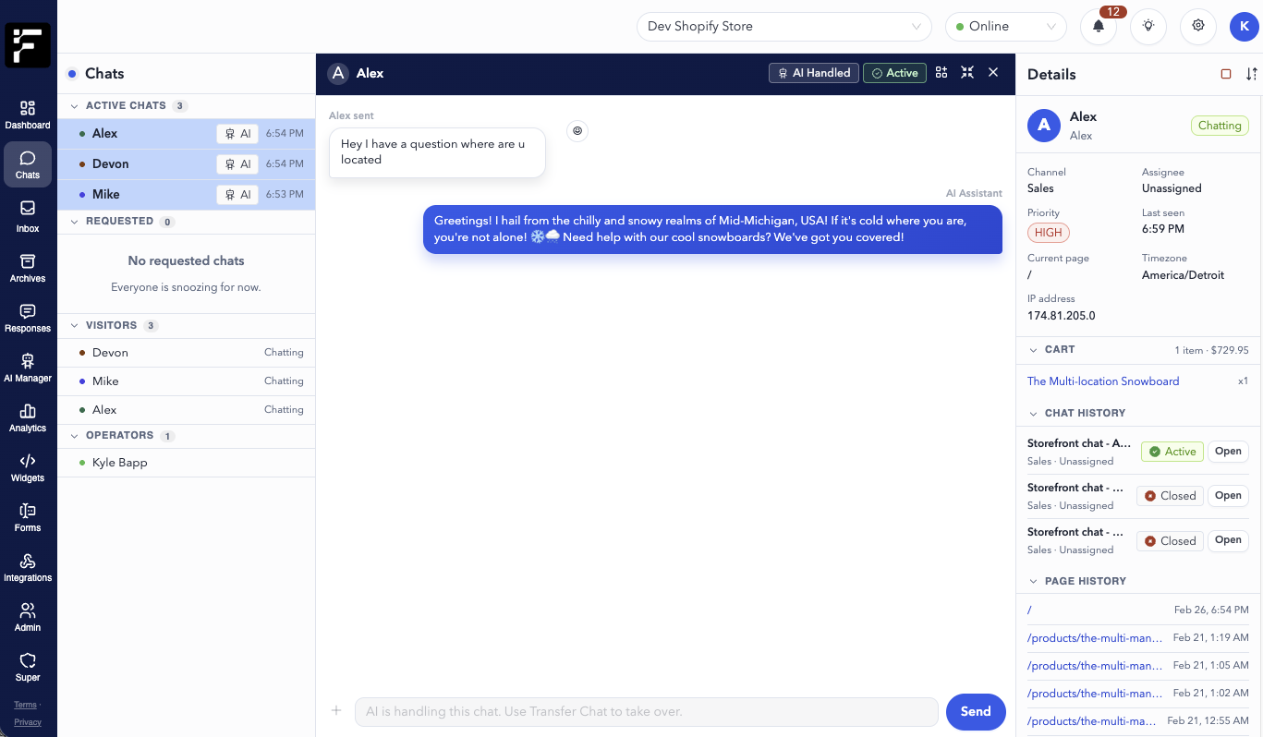
Task: Toggle the Active status in chat header
Action: point(893,72)
